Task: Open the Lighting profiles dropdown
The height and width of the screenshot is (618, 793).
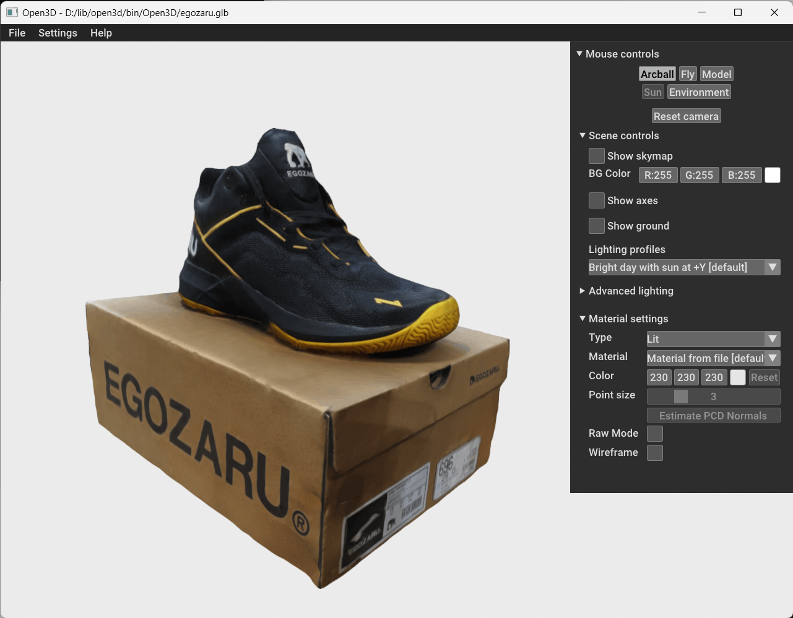Action: pyautogui.click(x=684, y=267)
